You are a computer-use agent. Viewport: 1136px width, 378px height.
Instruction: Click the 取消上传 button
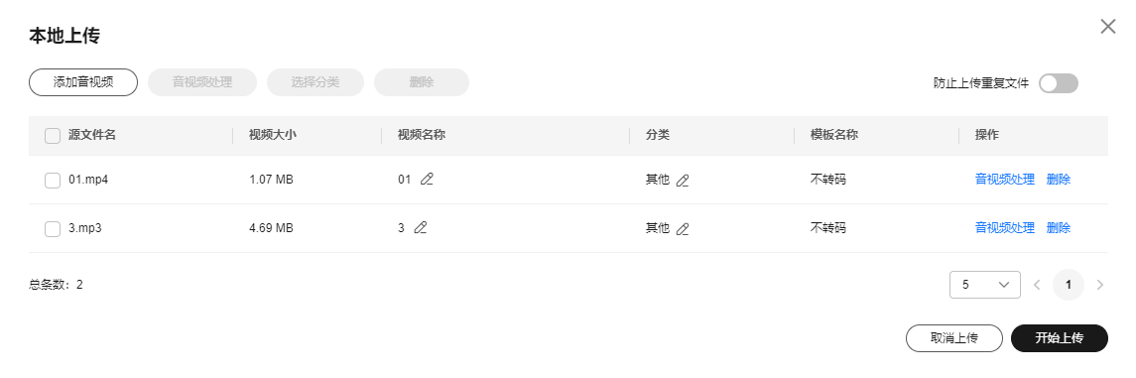pyautogui.click(x=954, y=338)
